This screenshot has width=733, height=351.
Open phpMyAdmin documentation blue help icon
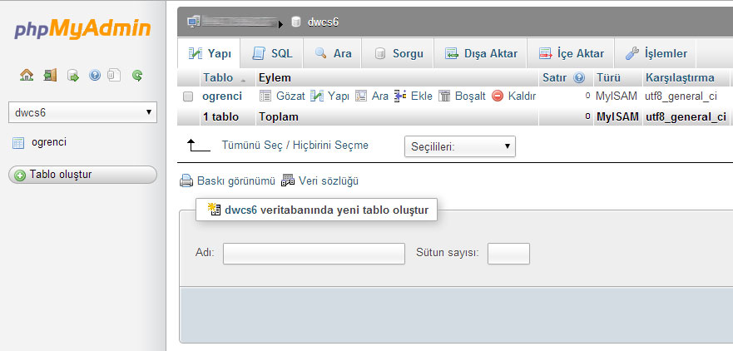click(x=95, y=75)
